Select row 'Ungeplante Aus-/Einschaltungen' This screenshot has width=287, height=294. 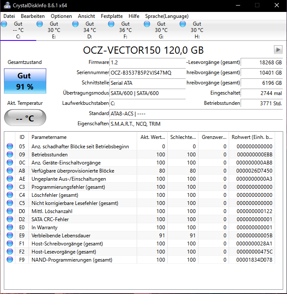140,179
